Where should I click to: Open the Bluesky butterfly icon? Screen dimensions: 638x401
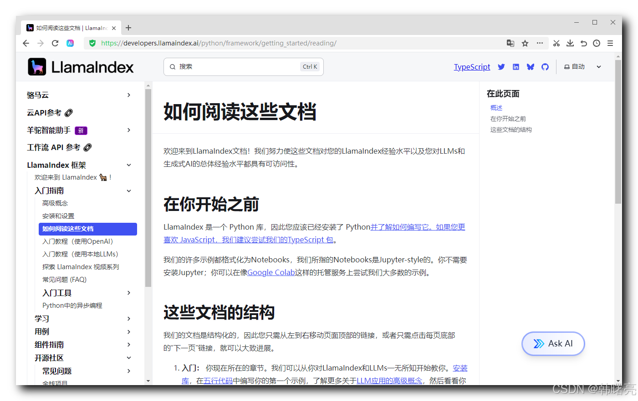point(530,66)
